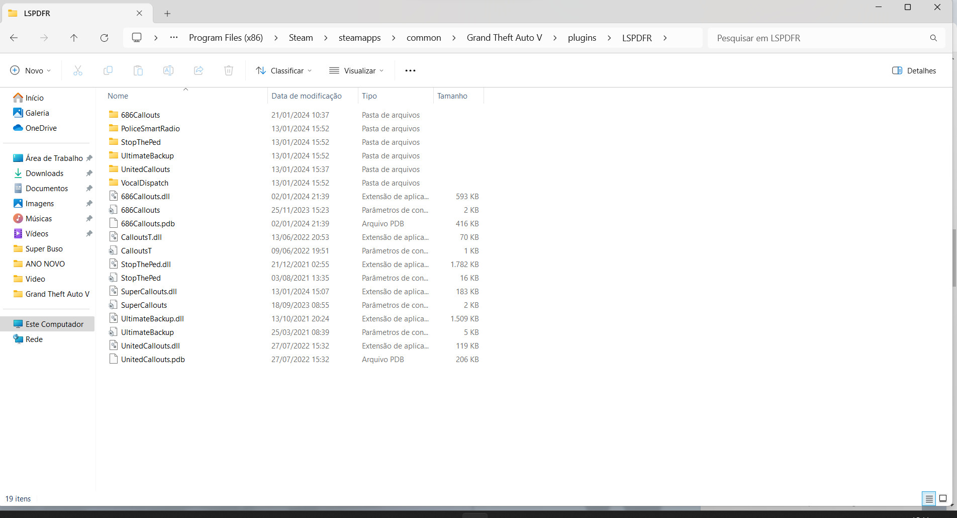Select the PoliceSmartRadio folder
The height and width of the screenshot is (518, 957).
click(x=150, y=129)
